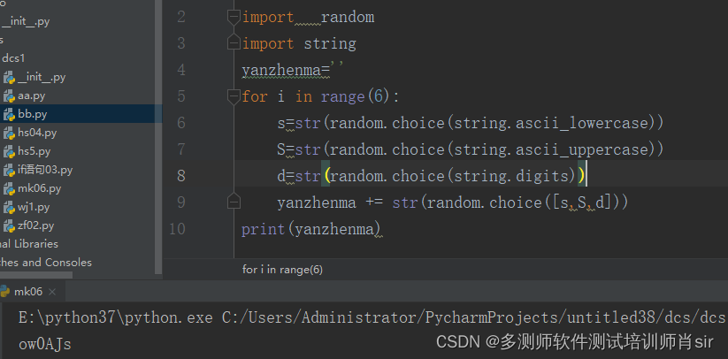Open mk06.py in the project tree
Image resolution: width=728 pixels, height=359 pixels.
[40, 188]
